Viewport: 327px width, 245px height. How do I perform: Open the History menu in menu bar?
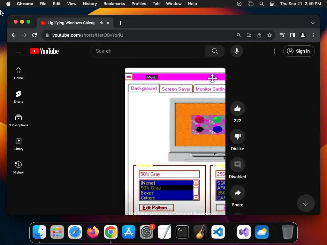coord(90,4)
